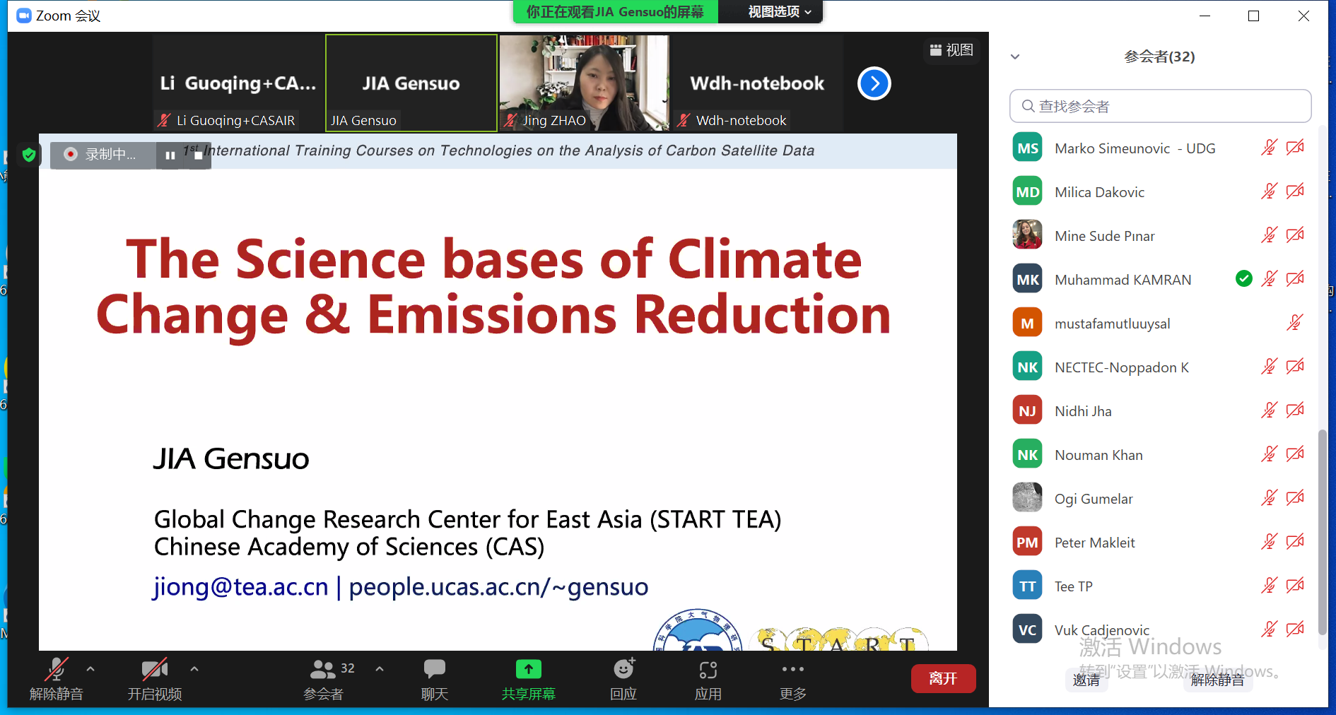The width and height of the screenshot is (1336, 715).
Task: Click the view layout button above the slide
Action: point(951,50)
